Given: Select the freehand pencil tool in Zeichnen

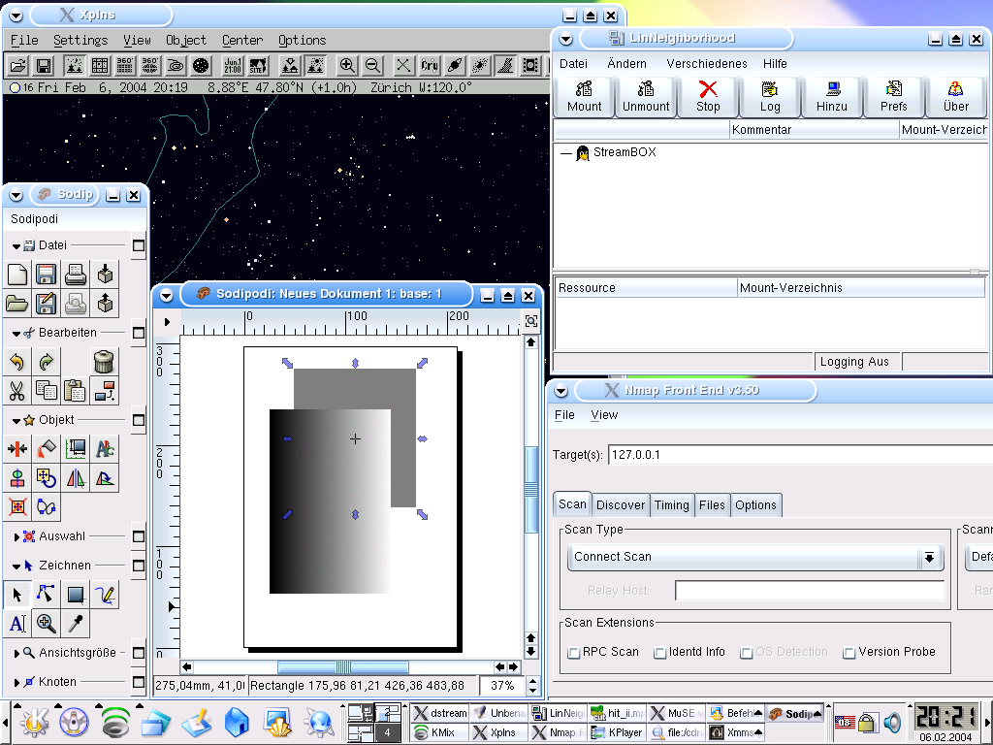Looking at the screenshot, I should click(x=105, y=595).
